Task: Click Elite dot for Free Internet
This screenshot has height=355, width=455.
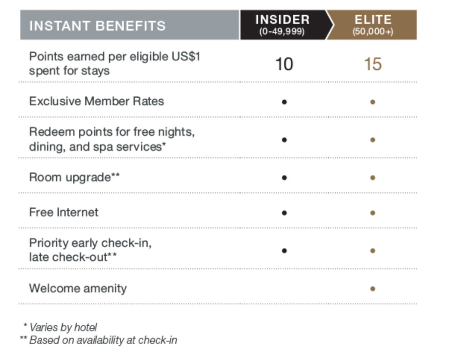Action: pos(373,213)
